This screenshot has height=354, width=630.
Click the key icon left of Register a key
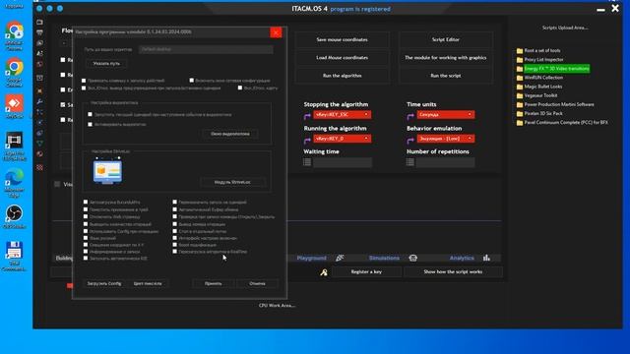tap(324, 272)
